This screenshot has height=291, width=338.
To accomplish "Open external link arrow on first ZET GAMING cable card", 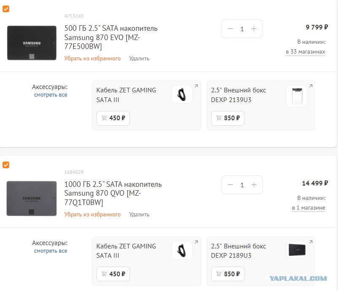I will point(196,86).
